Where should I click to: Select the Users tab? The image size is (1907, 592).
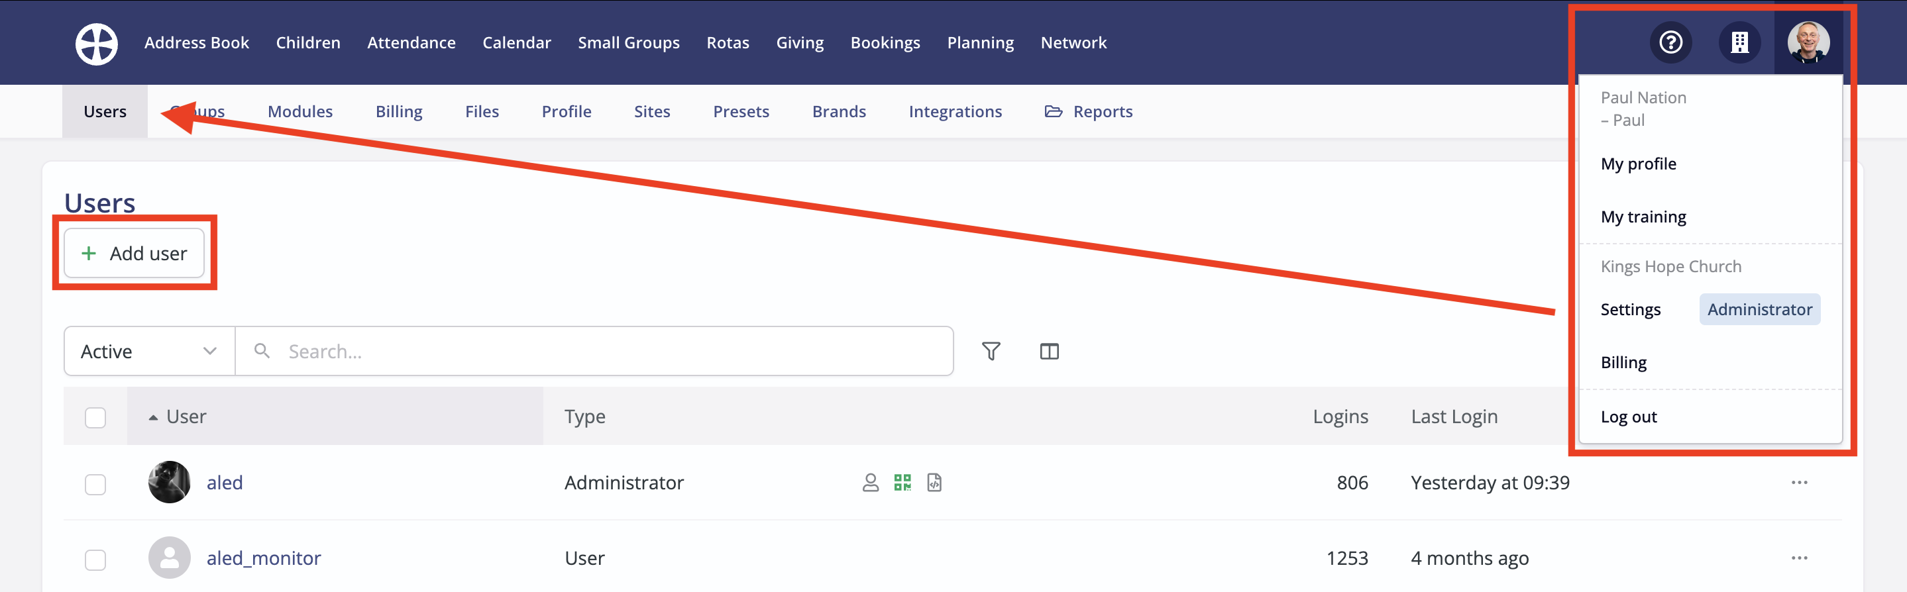(105, 111)
